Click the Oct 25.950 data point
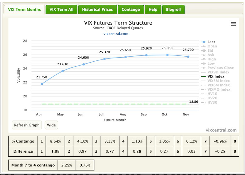This screenshot has height=175, width=245. [x=167, y=55]
